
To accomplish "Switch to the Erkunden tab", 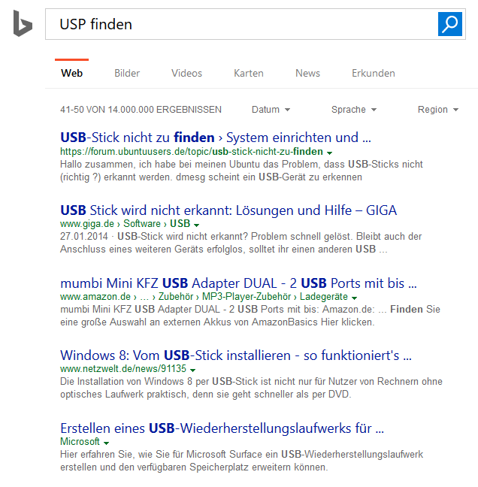I will click(x=373, y=73).
